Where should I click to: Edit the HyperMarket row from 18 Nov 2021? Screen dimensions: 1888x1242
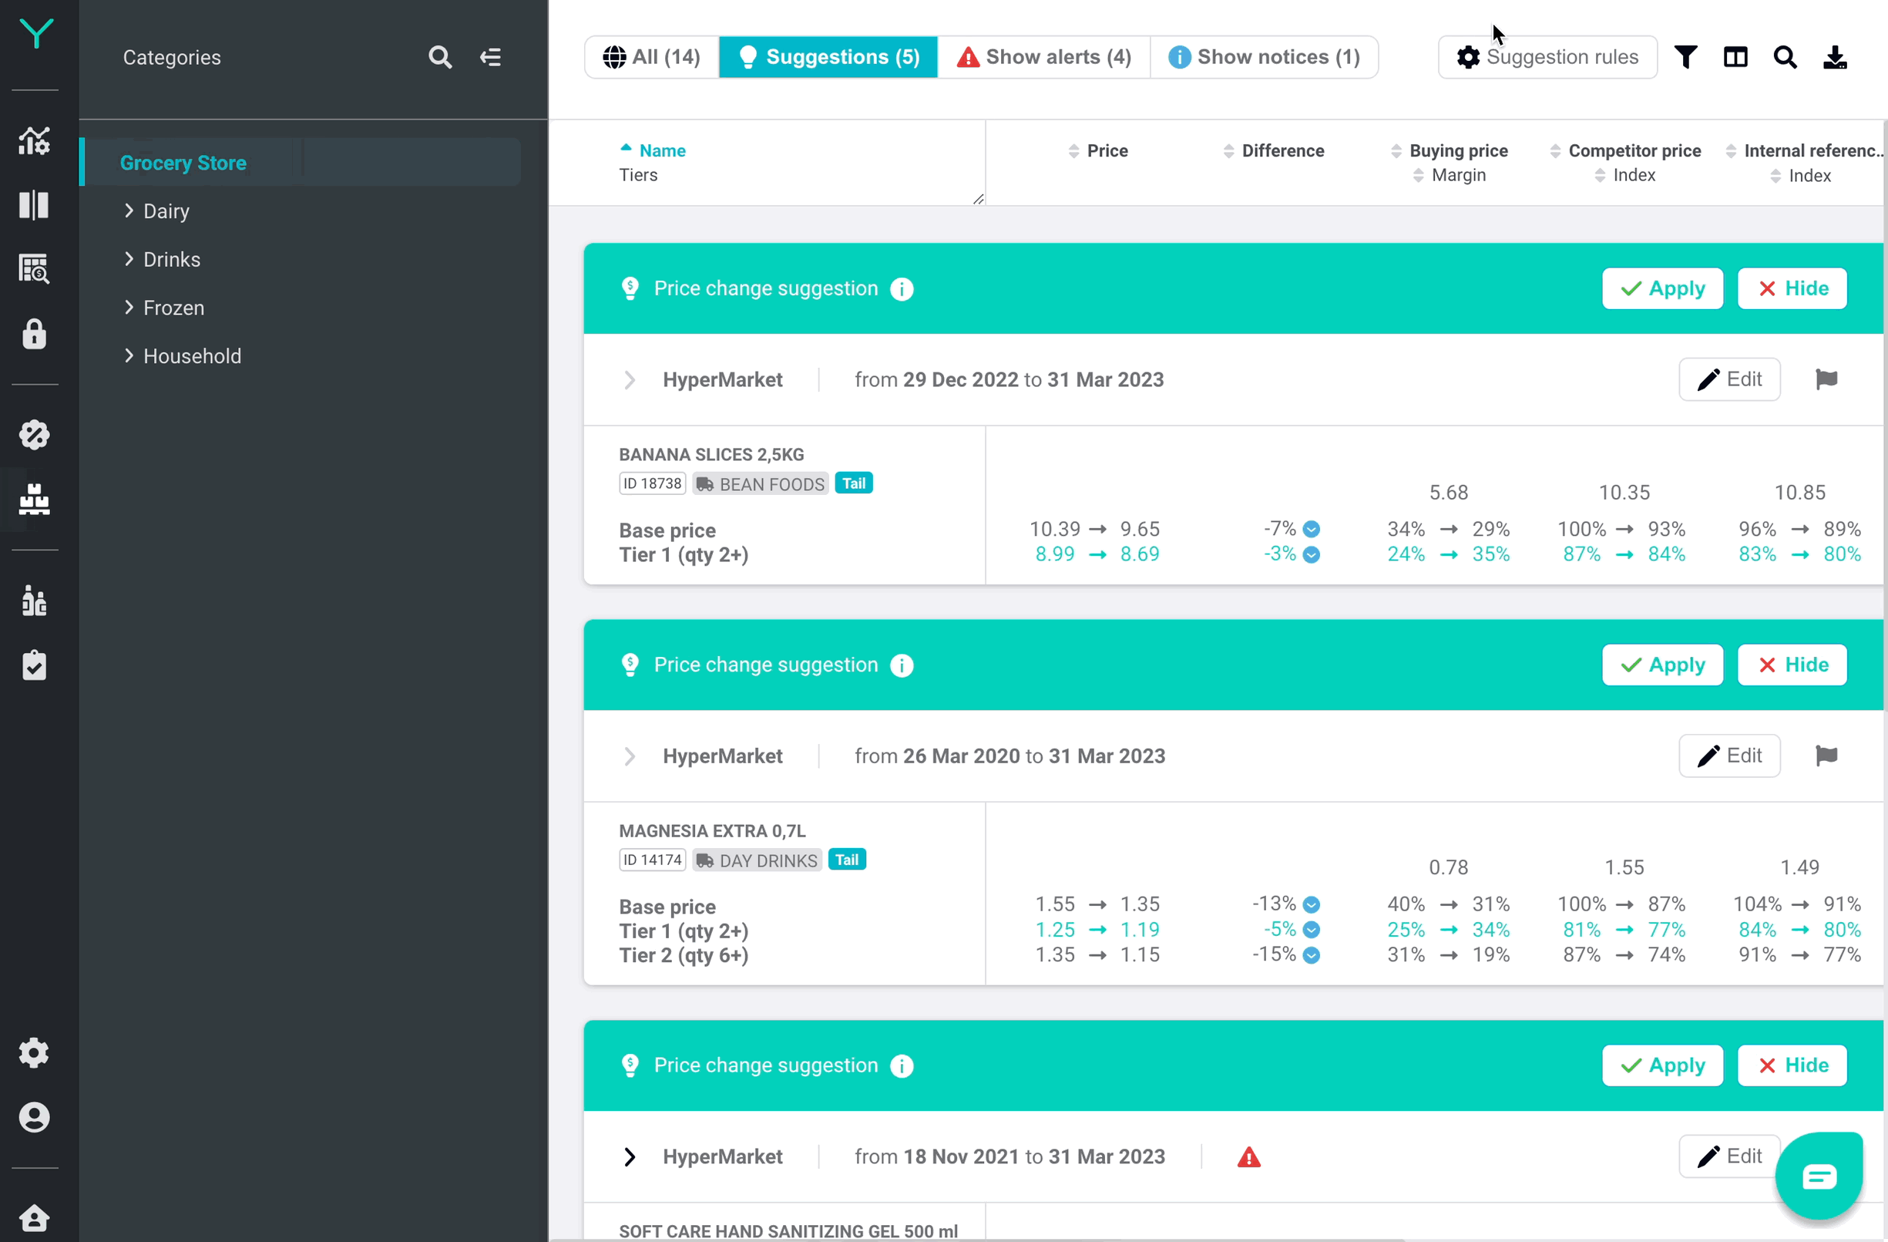click(x=1729, y=1156)
